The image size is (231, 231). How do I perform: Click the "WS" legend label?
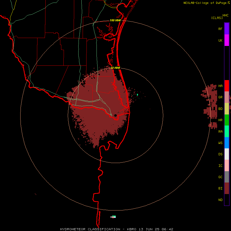pos(220,143)
